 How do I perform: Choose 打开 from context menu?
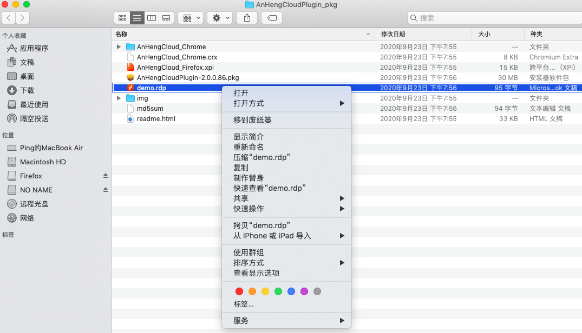click(x=286, y=93)
